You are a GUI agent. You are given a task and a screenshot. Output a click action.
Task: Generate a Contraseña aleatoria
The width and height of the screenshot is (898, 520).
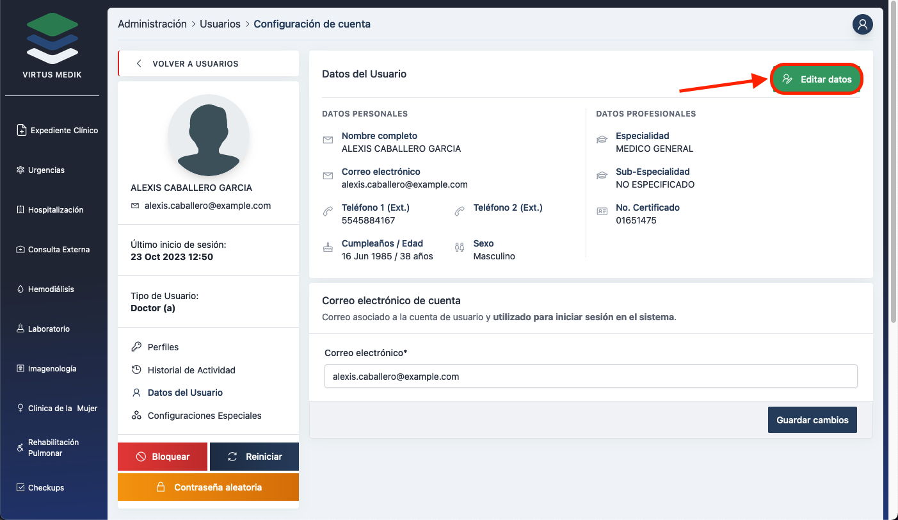(208, 487)
